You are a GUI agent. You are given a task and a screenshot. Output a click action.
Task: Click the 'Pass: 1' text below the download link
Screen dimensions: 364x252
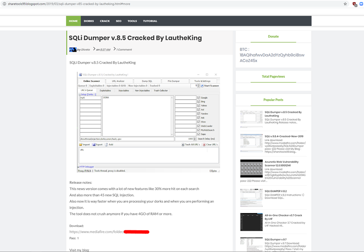[x=74, y=238]
